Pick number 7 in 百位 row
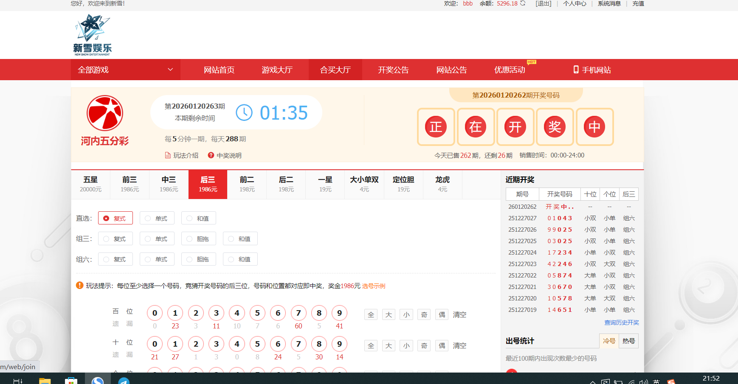 (299, 313)
